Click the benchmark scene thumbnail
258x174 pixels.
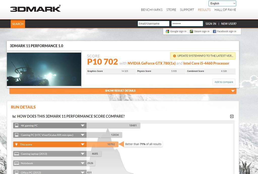(x=44, y=69)
